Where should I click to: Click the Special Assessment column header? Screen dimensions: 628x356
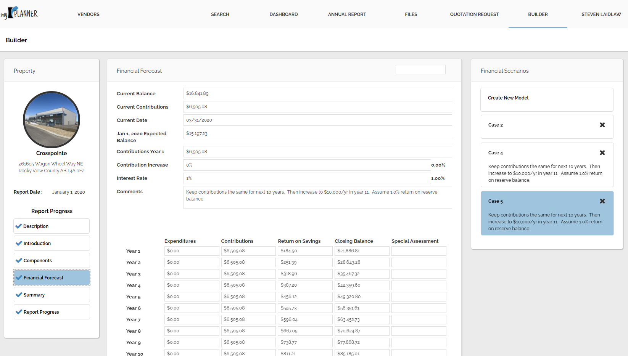pyautogui.click(x=415, y=241)
